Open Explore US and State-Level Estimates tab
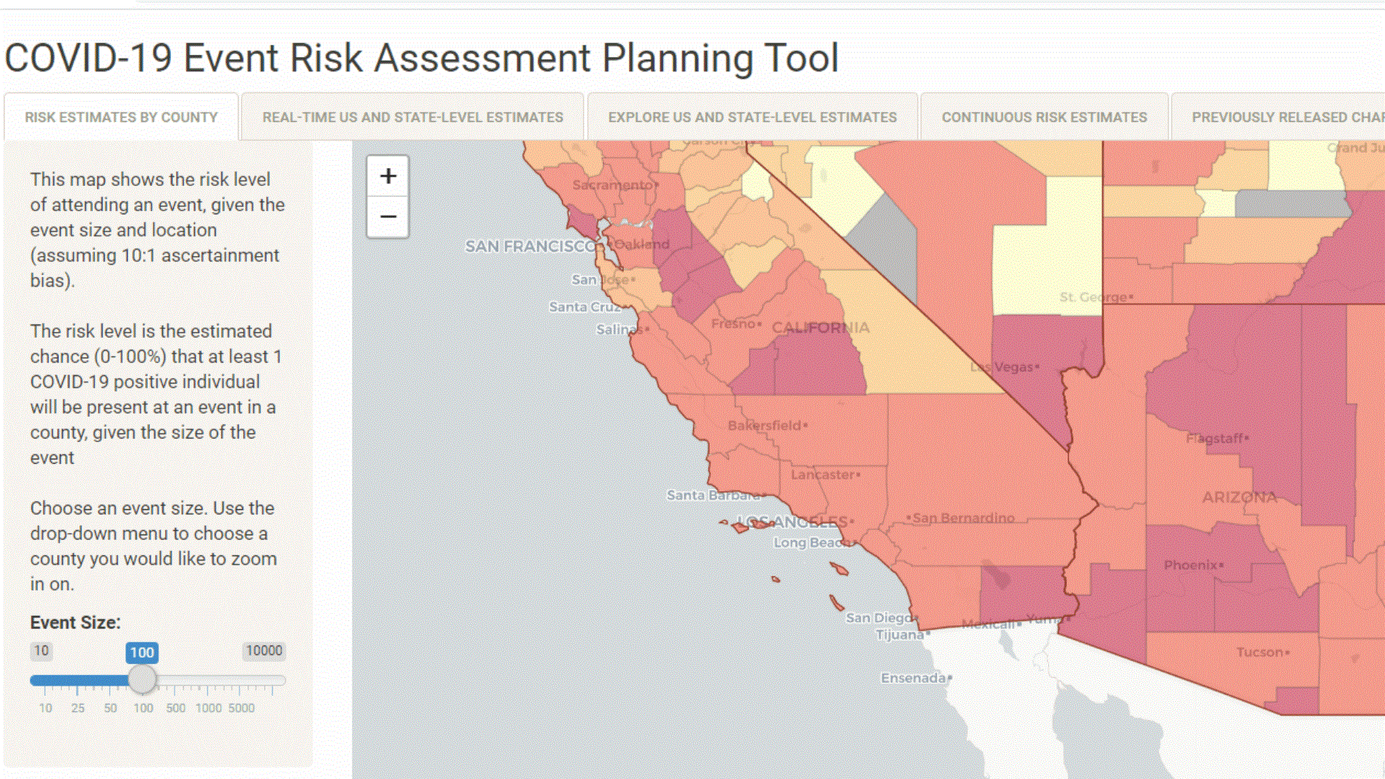 pyautogui.click(x=752, y=117)
